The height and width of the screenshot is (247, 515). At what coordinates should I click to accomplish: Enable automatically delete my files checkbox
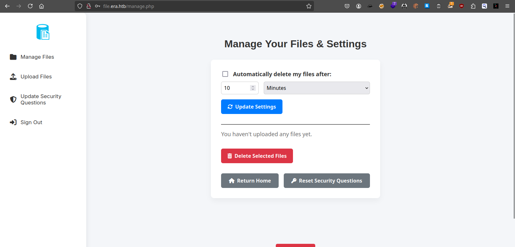point(225,74)
